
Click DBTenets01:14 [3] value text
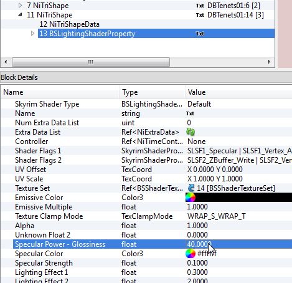[x=235, y=15]
